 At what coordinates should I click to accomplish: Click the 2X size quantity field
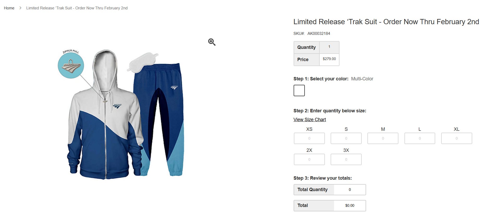click(x=309, y=159)
